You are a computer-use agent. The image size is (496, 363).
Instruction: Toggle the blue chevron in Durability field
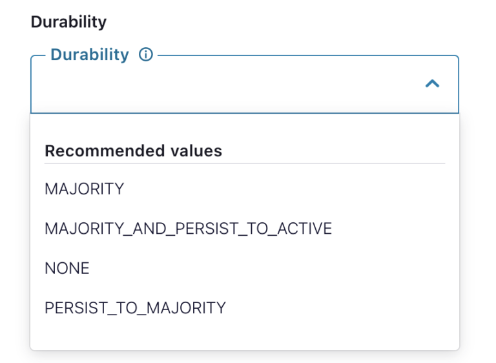coord(432,83)
